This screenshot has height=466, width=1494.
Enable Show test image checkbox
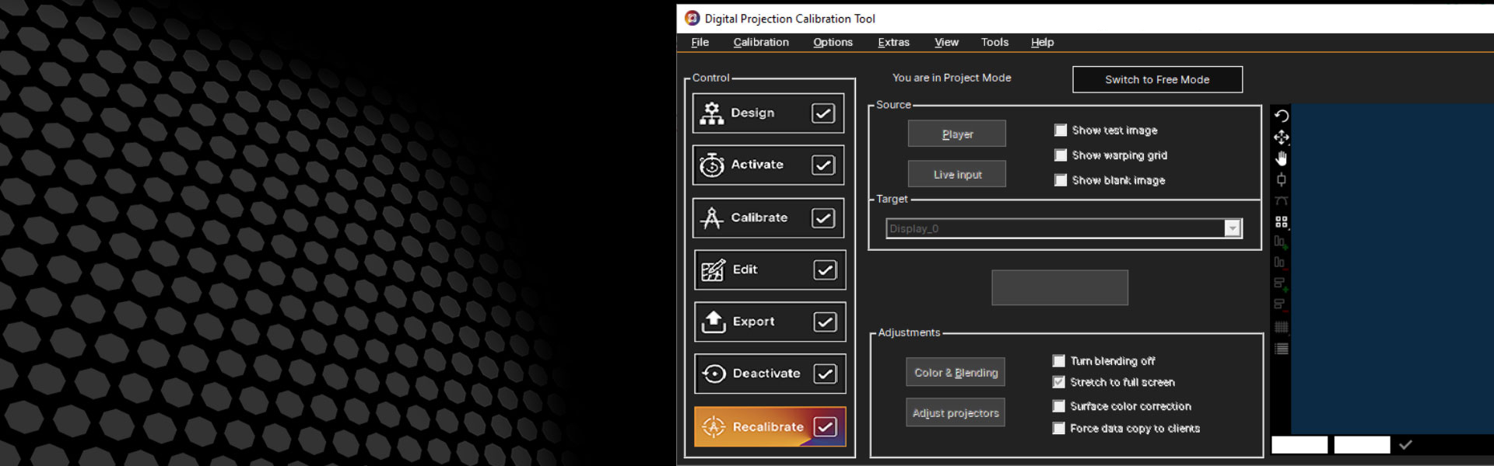click(x=1061, y=130)
